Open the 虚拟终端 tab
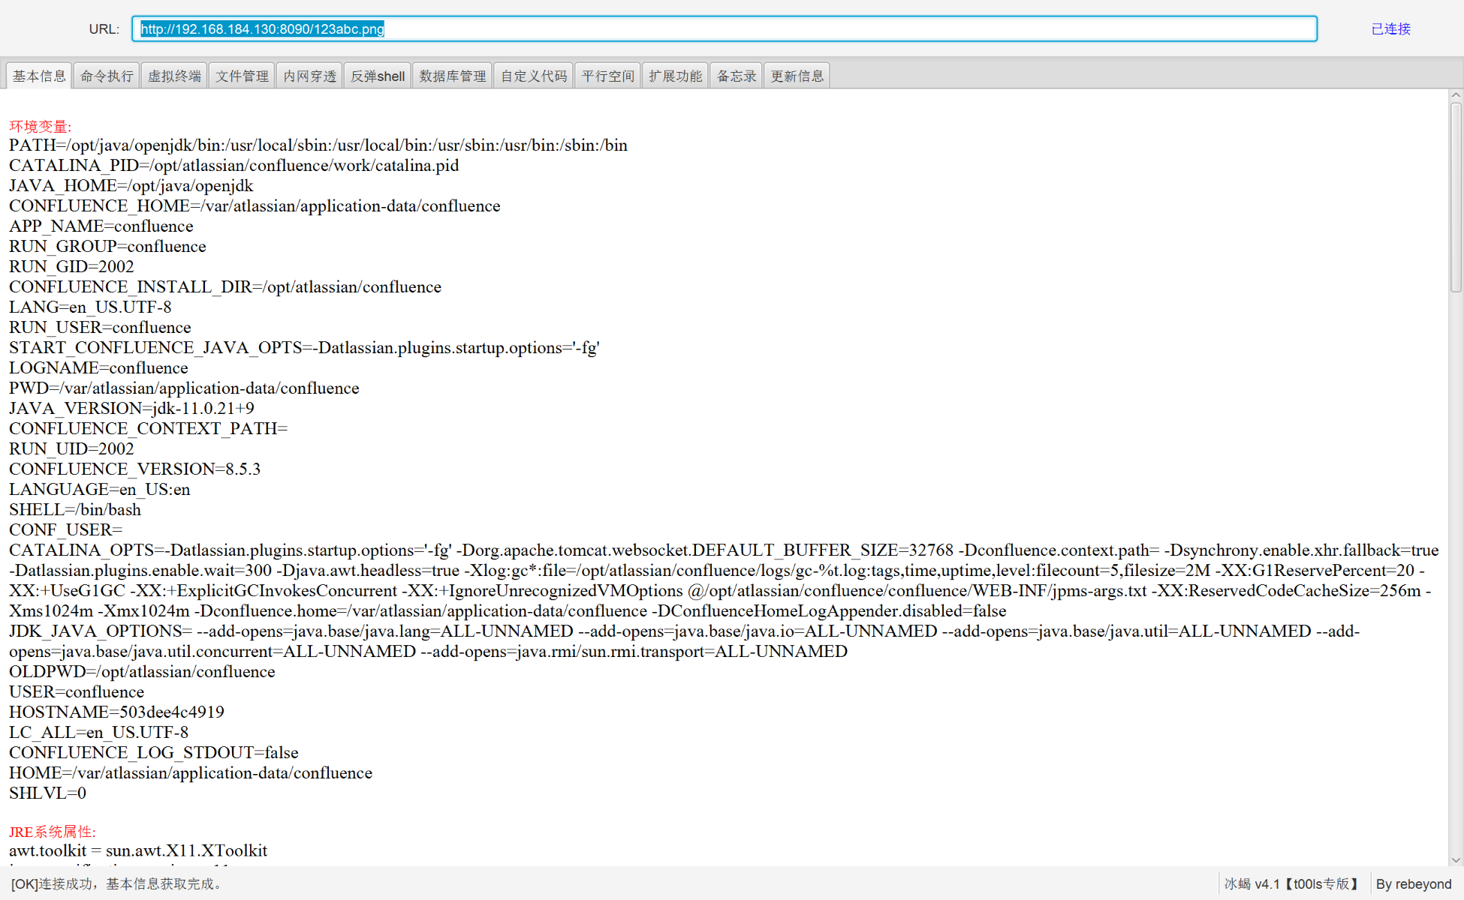The width and height of the screenshot is (1464, 900). click(174, 76)
